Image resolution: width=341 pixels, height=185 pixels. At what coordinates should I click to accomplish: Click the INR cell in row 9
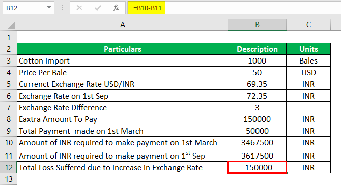[308, 131]
